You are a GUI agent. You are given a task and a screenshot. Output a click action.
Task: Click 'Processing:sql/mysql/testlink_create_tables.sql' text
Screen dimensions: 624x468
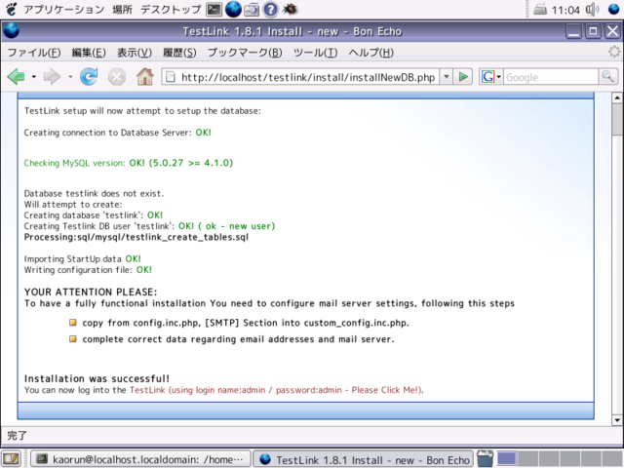[x=136, y=237]
